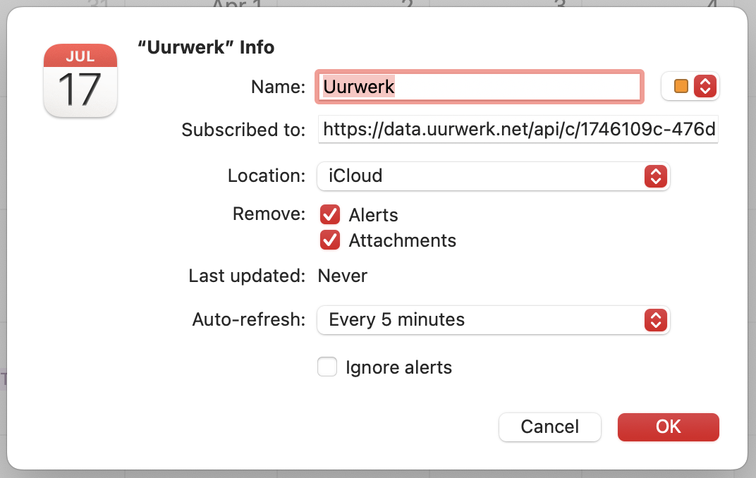Uncheck the Attachments removal checkbox
The image size is (756, 478).
[x=330, y=240]
